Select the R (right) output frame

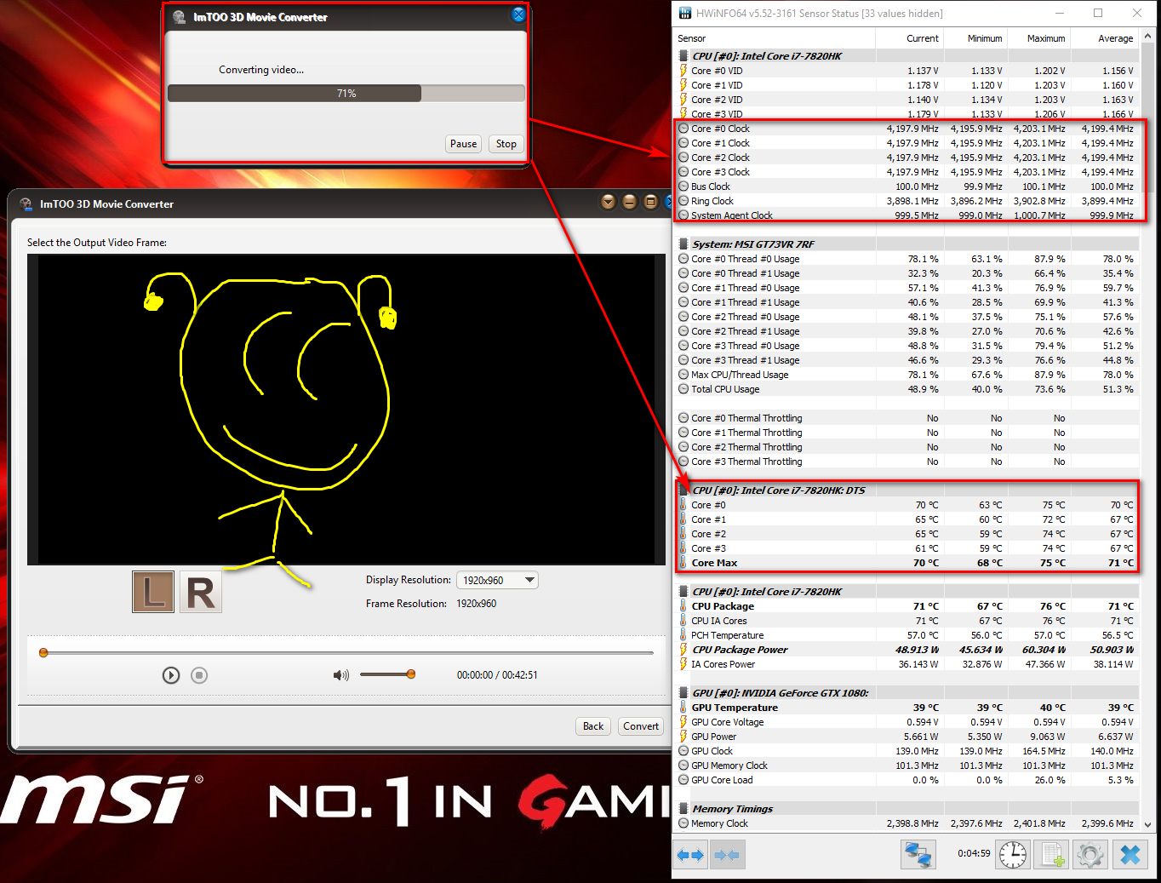(201, 592)
